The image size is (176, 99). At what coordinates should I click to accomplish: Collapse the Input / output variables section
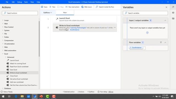pos(165,20)
